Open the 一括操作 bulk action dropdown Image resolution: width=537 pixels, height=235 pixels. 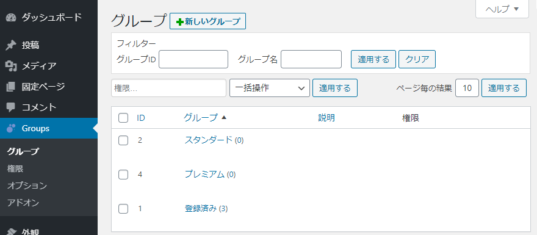coord(270,88)
